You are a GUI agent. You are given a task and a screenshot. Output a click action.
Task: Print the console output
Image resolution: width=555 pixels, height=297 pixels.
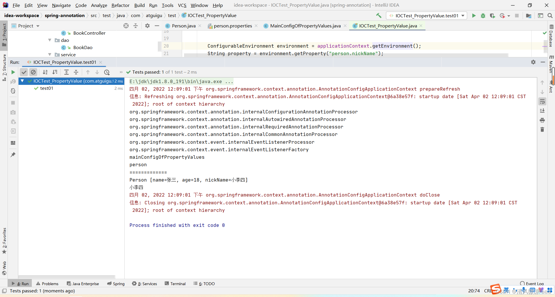542,120
